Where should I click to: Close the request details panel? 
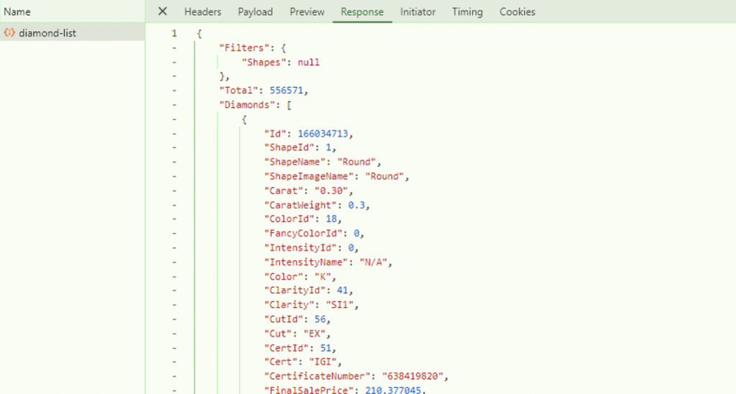tap(162, 12)
